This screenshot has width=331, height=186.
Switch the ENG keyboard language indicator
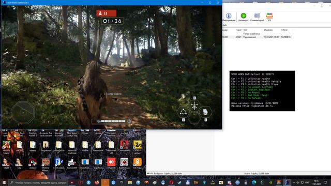click(307, 182)
